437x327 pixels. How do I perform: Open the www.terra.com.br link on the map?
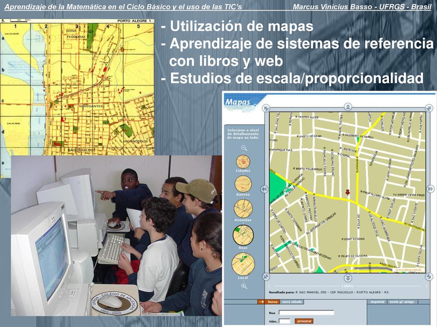pyautogui.click(x=409, y=270)
